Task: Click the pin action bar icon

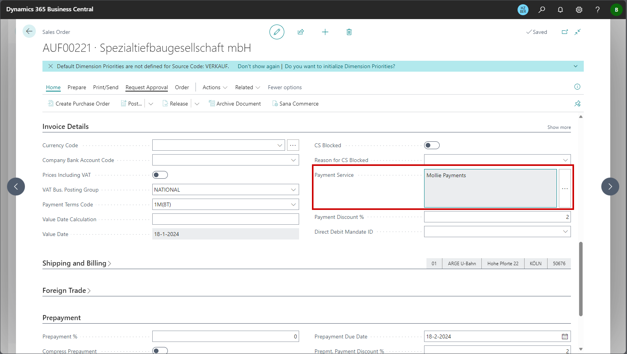Action: pos(578,104)
